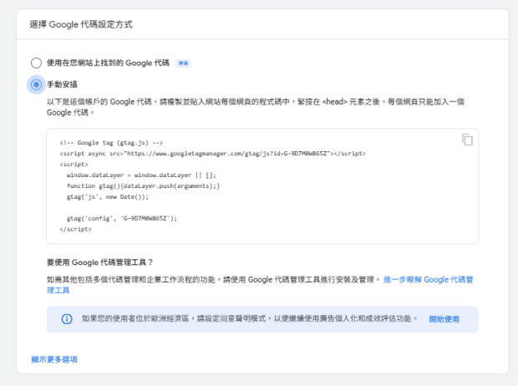Click the '使用在您網站上找到的 Google 代碼' label text
The height and width of the screenshot is (386, 518).
(108, 63)
